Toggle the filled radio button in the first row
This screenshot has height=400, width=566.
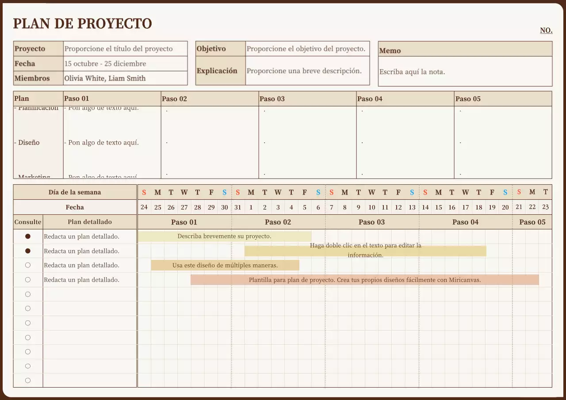[28, 236]
